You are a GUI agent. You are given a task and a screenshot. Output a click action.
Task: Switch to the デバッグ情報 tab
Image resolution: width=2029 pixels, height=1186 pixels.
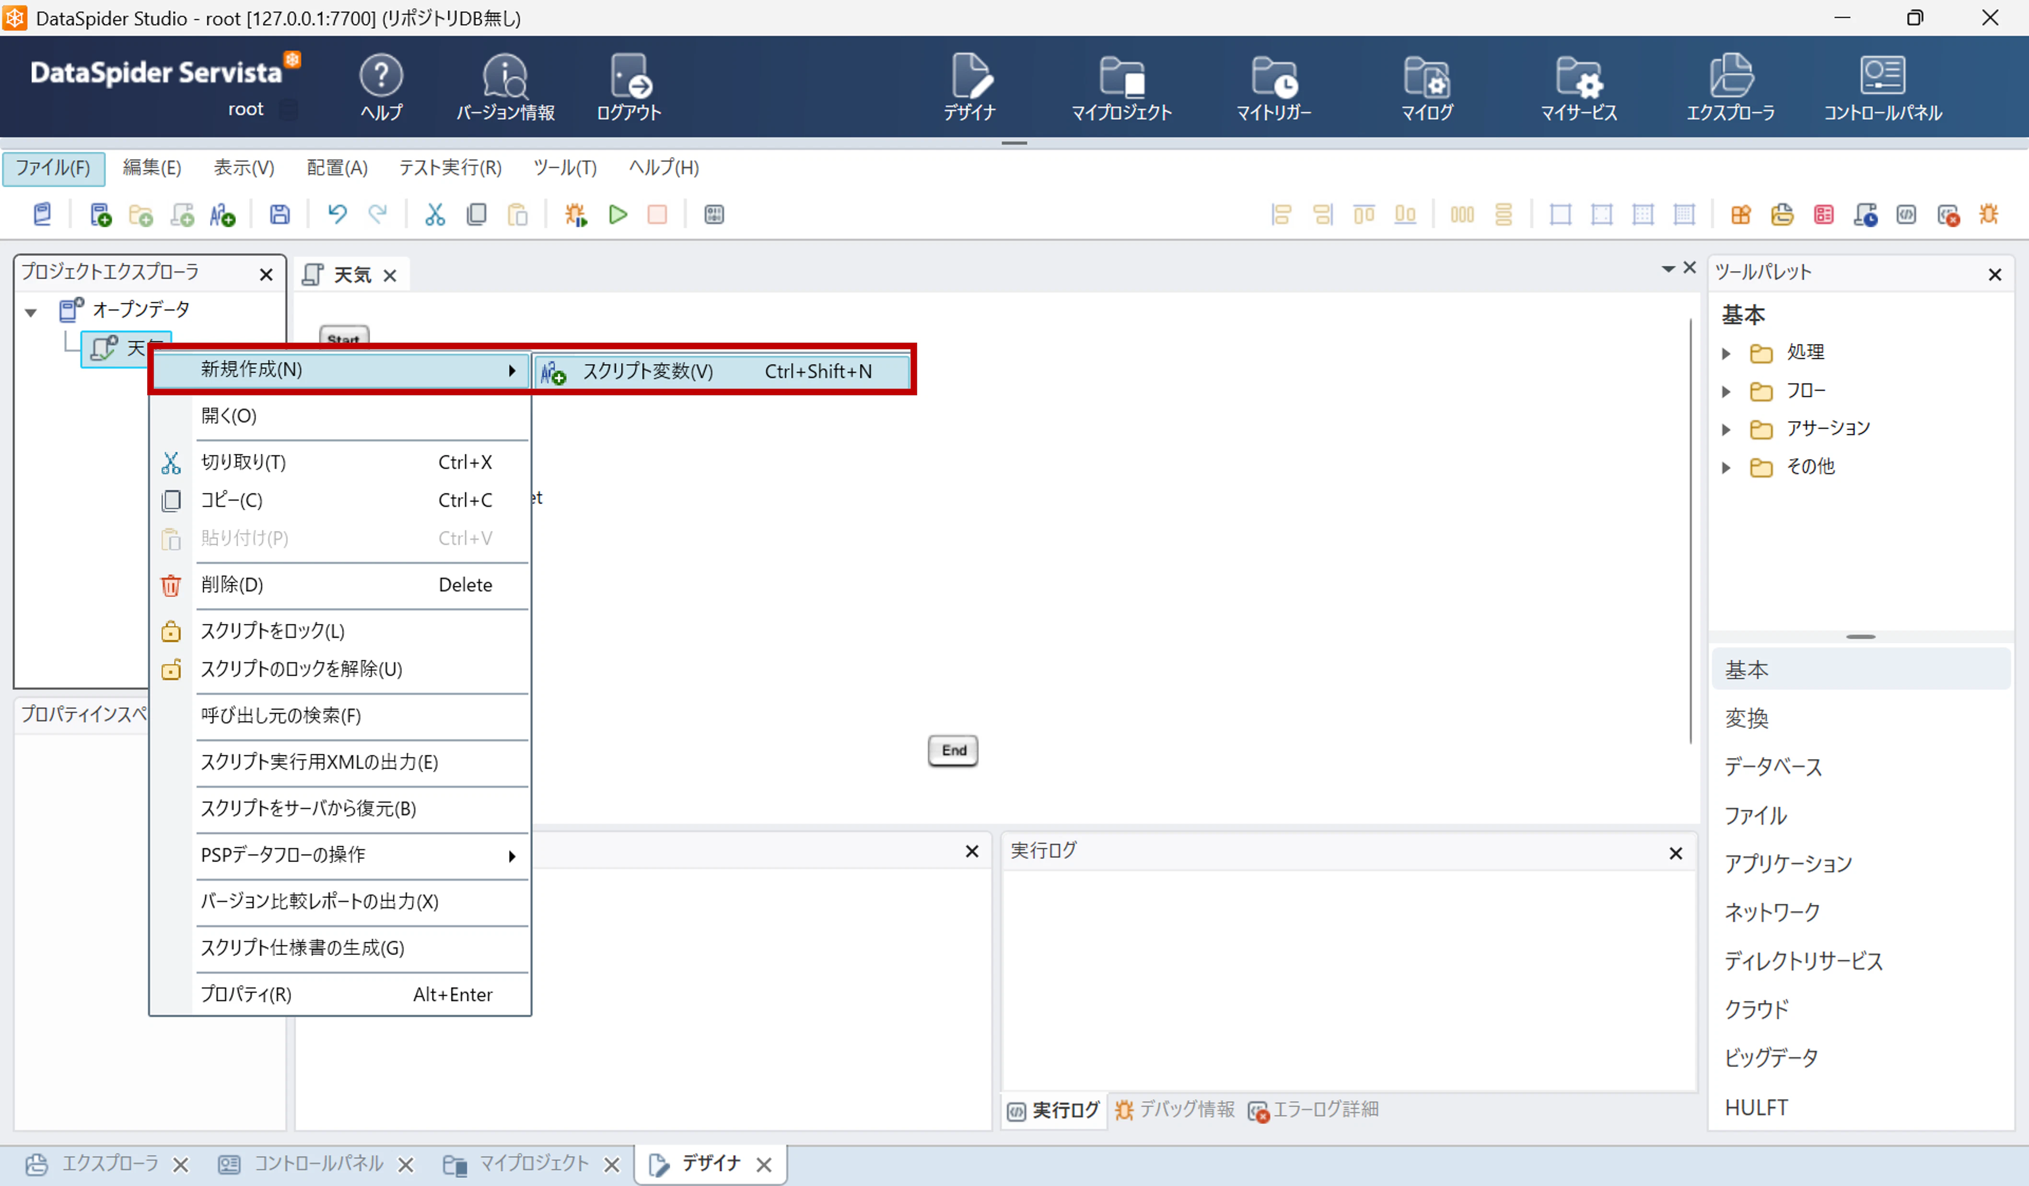click(x=1175, y=1109)
